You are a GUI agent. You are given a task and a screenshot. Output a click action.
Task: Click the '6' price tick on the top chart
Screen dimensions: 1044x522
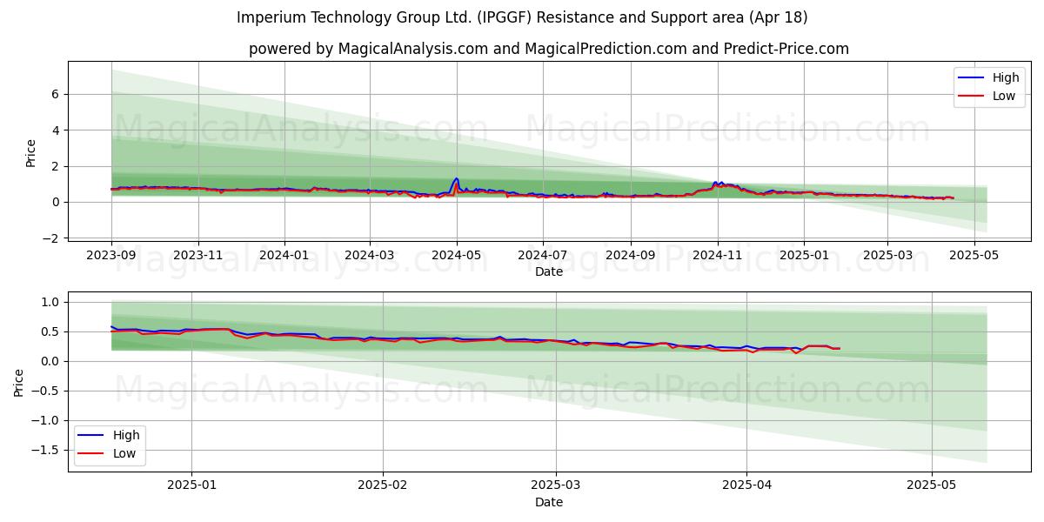57,94
